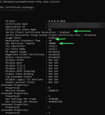Click the Revocation Freshness Time value 10
Viewport: 105px width, 115px height.
point(50,41)
